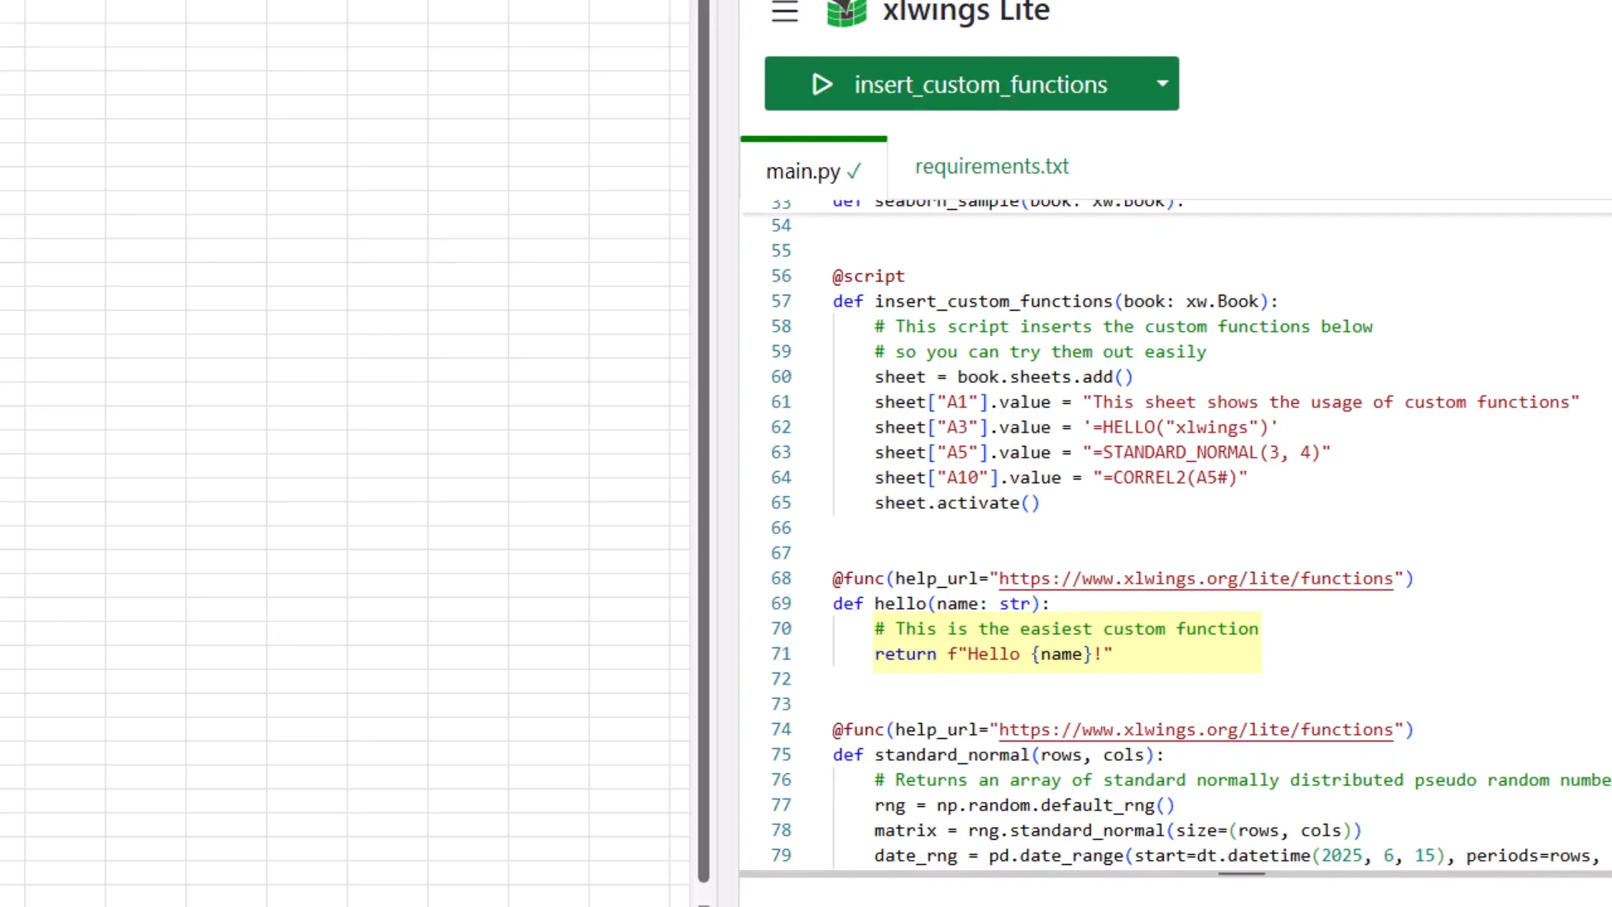
Task: Click the "=CORREL2(A5#)" string on line 64
Action: tap(1170, 478)
